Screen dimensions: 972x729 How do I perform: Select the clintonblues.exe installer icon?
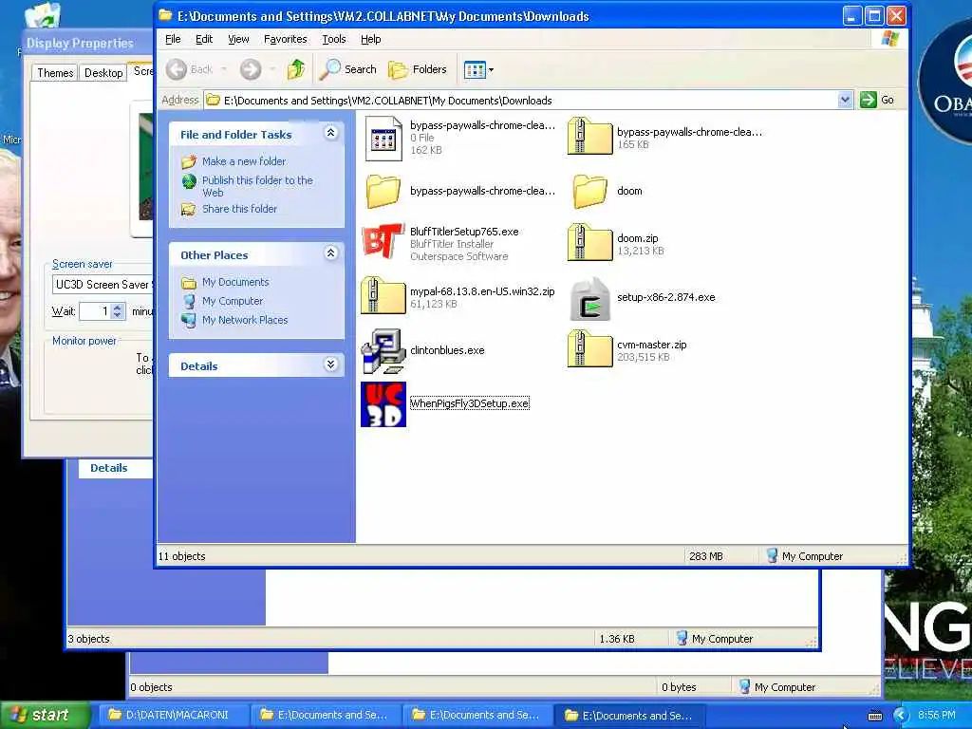coord(383,351)
